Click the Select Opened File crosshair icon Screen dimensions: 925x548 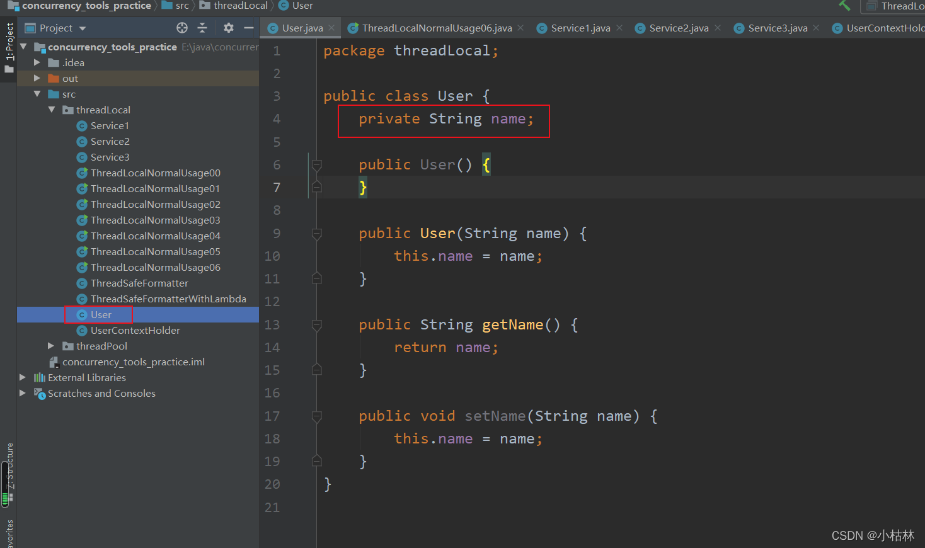[x=181, y=28]
